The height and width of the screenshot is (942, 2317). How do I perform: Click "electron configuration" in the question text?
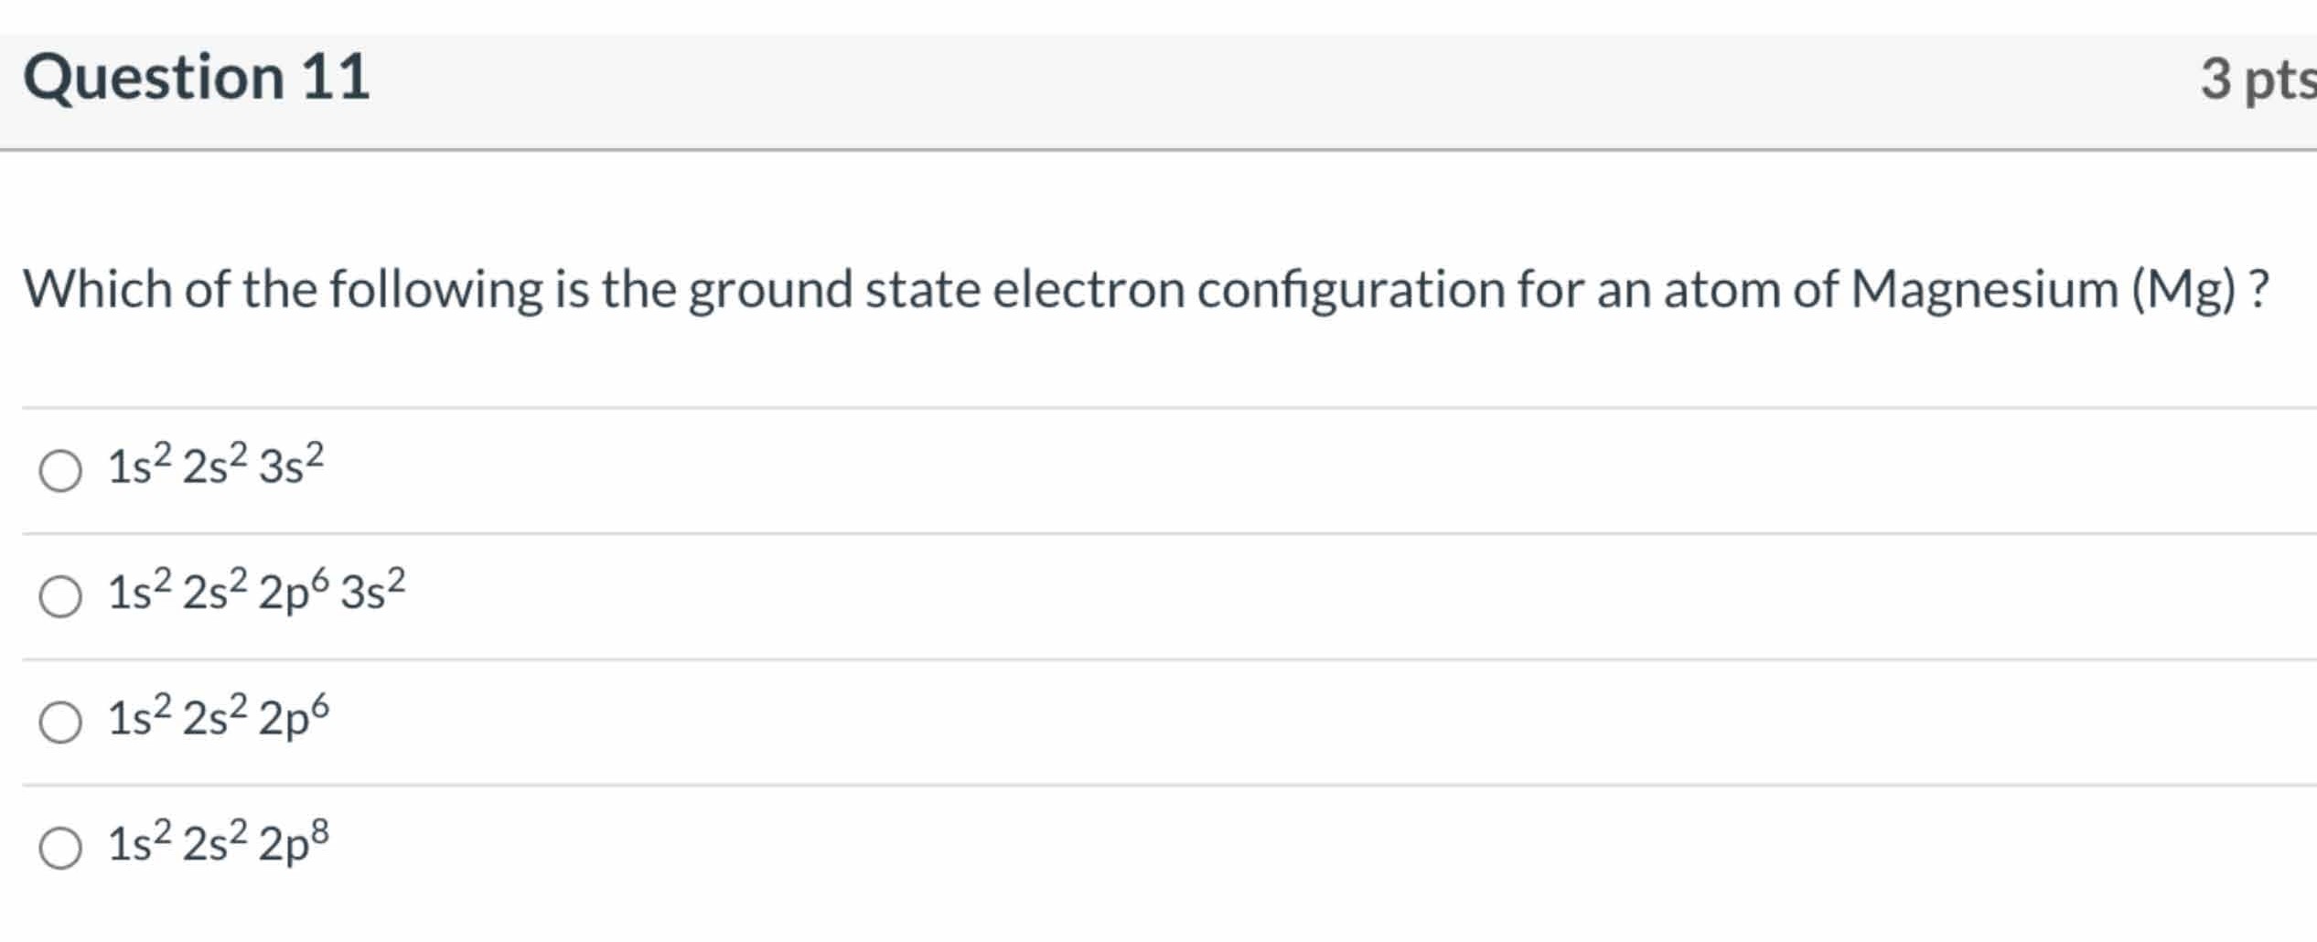point(1249,290)
